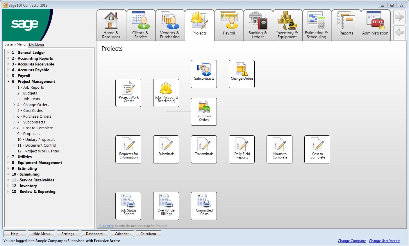
Task: Expand 7 - Subcontracts submenu
Action: coord(14,122)
